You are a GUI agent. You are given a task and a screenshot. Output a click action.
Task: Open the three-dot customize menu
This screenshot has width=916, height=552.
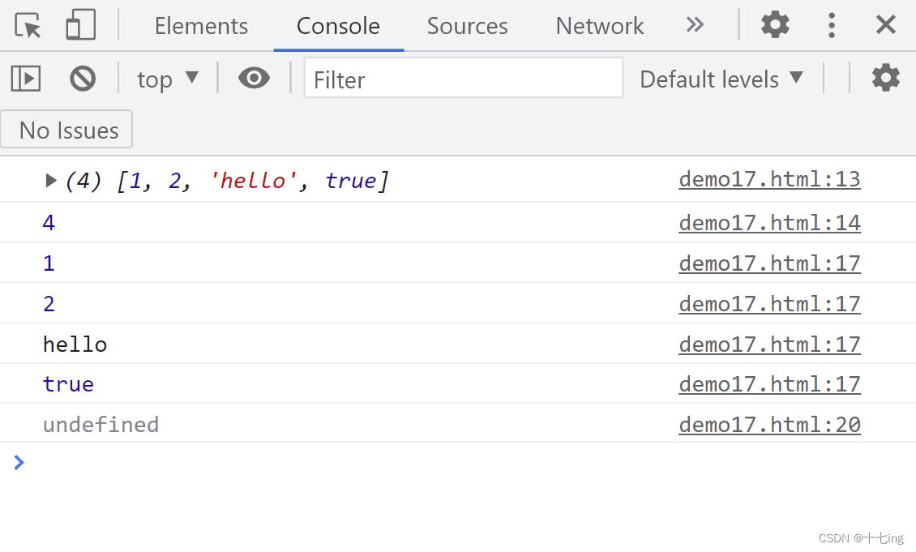point(832,25)
